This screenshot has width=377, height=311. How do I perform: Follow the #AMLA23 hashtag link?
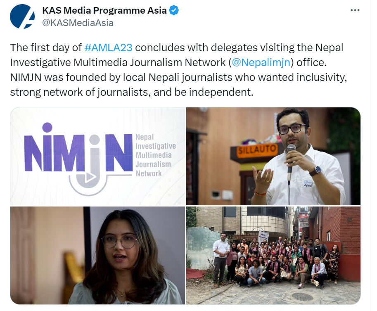(x=109, y=47)
